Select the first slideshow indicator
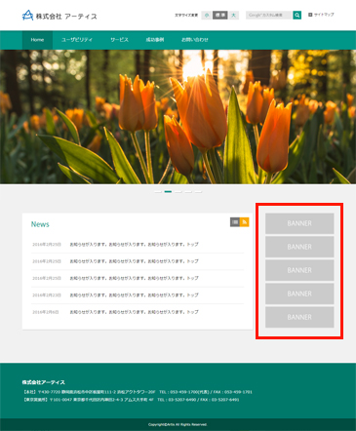Screen dimensions: 356x431 pyautogui.click(x=158, y=192)
